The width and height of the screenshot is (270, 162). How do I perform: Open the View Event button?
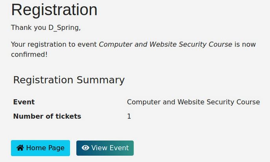click(105, 148)
